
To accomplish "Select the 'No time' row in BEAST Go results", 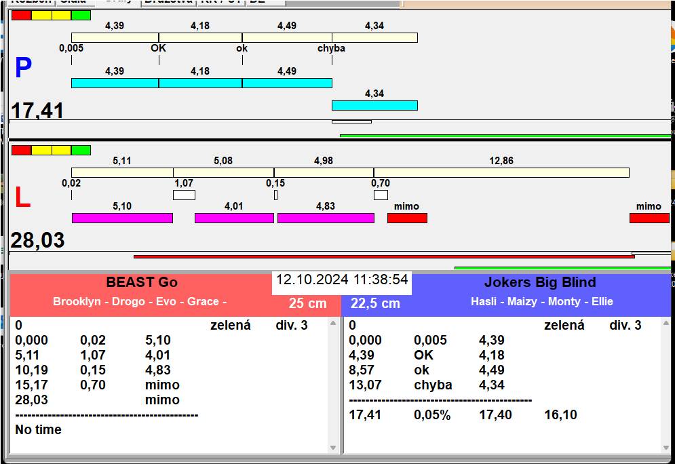I will (39, 429).
